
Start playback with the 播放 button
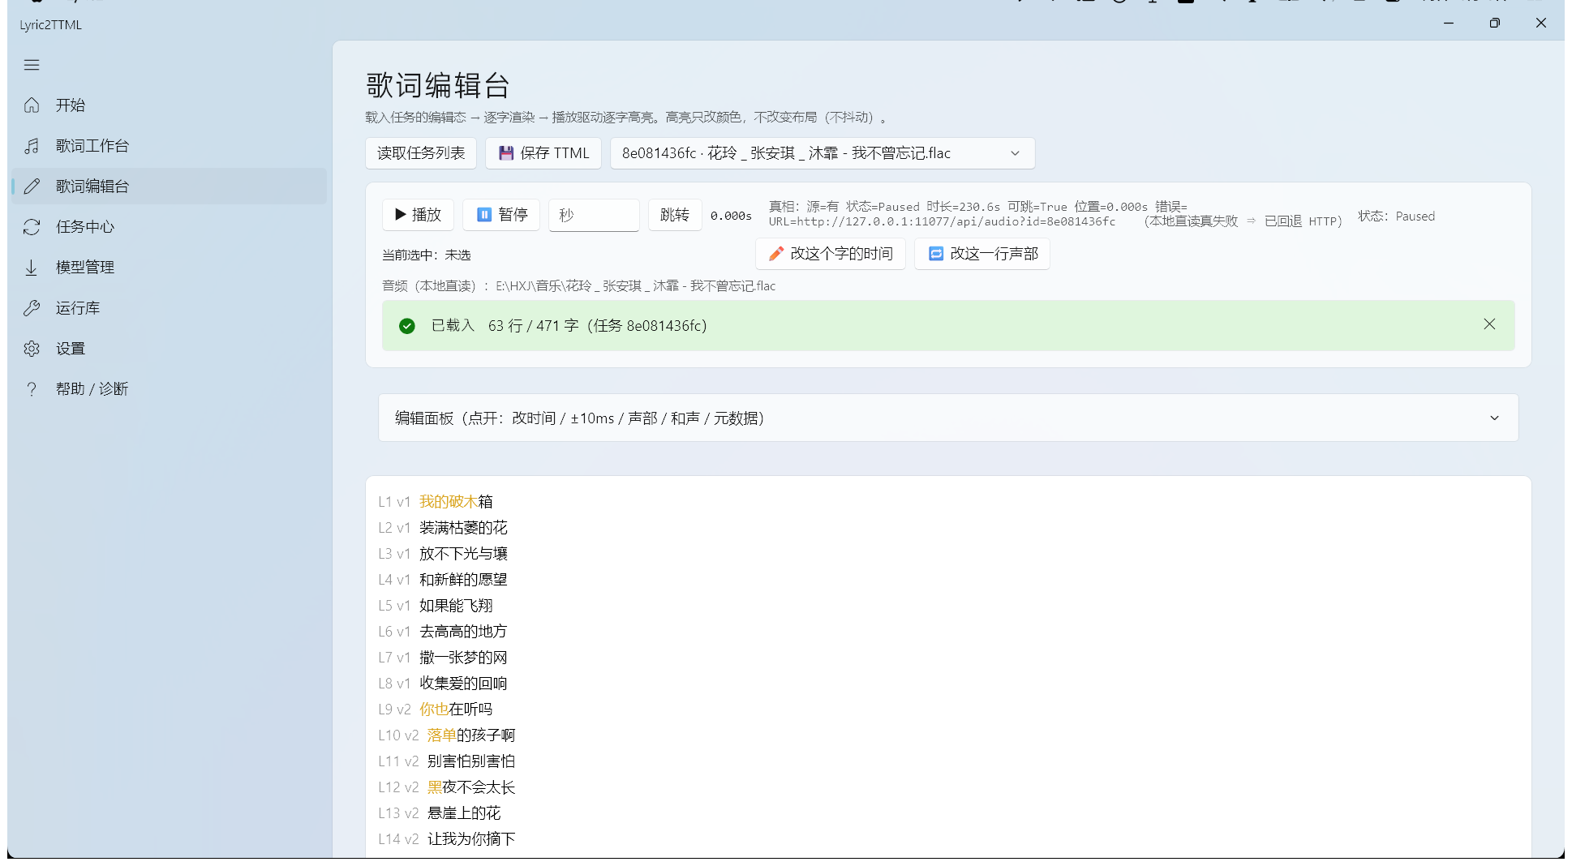click(x=419, y=215)
